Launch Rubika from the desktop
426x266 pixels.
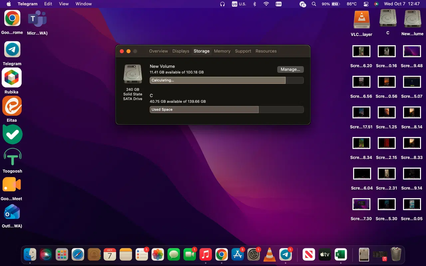[12, 77]
